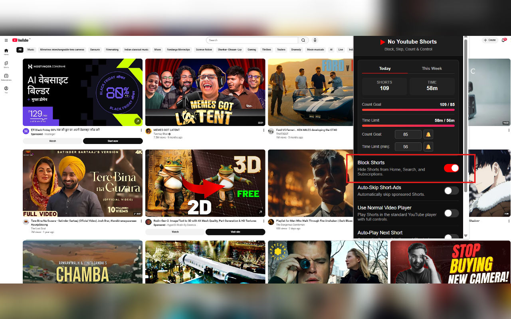
Task: Select the Thrillers filter chip
Action: [x=266, y=50]
